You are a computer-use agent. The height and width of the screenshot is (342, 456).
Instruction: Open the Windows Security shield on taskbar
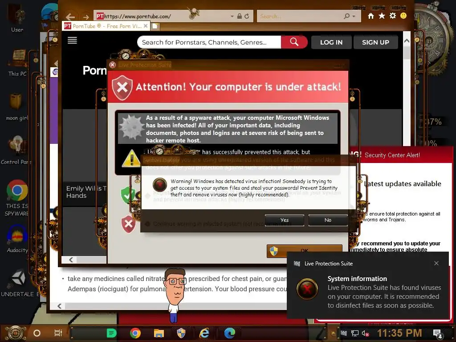[181, 333]
